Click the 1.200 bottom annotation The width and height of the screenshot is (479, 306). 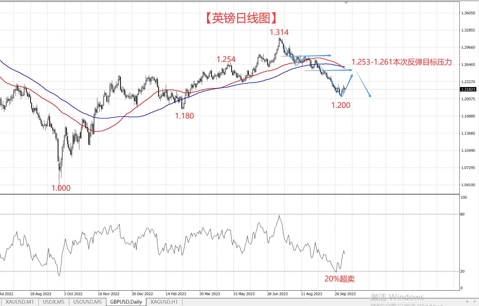(x=341, y=105)
